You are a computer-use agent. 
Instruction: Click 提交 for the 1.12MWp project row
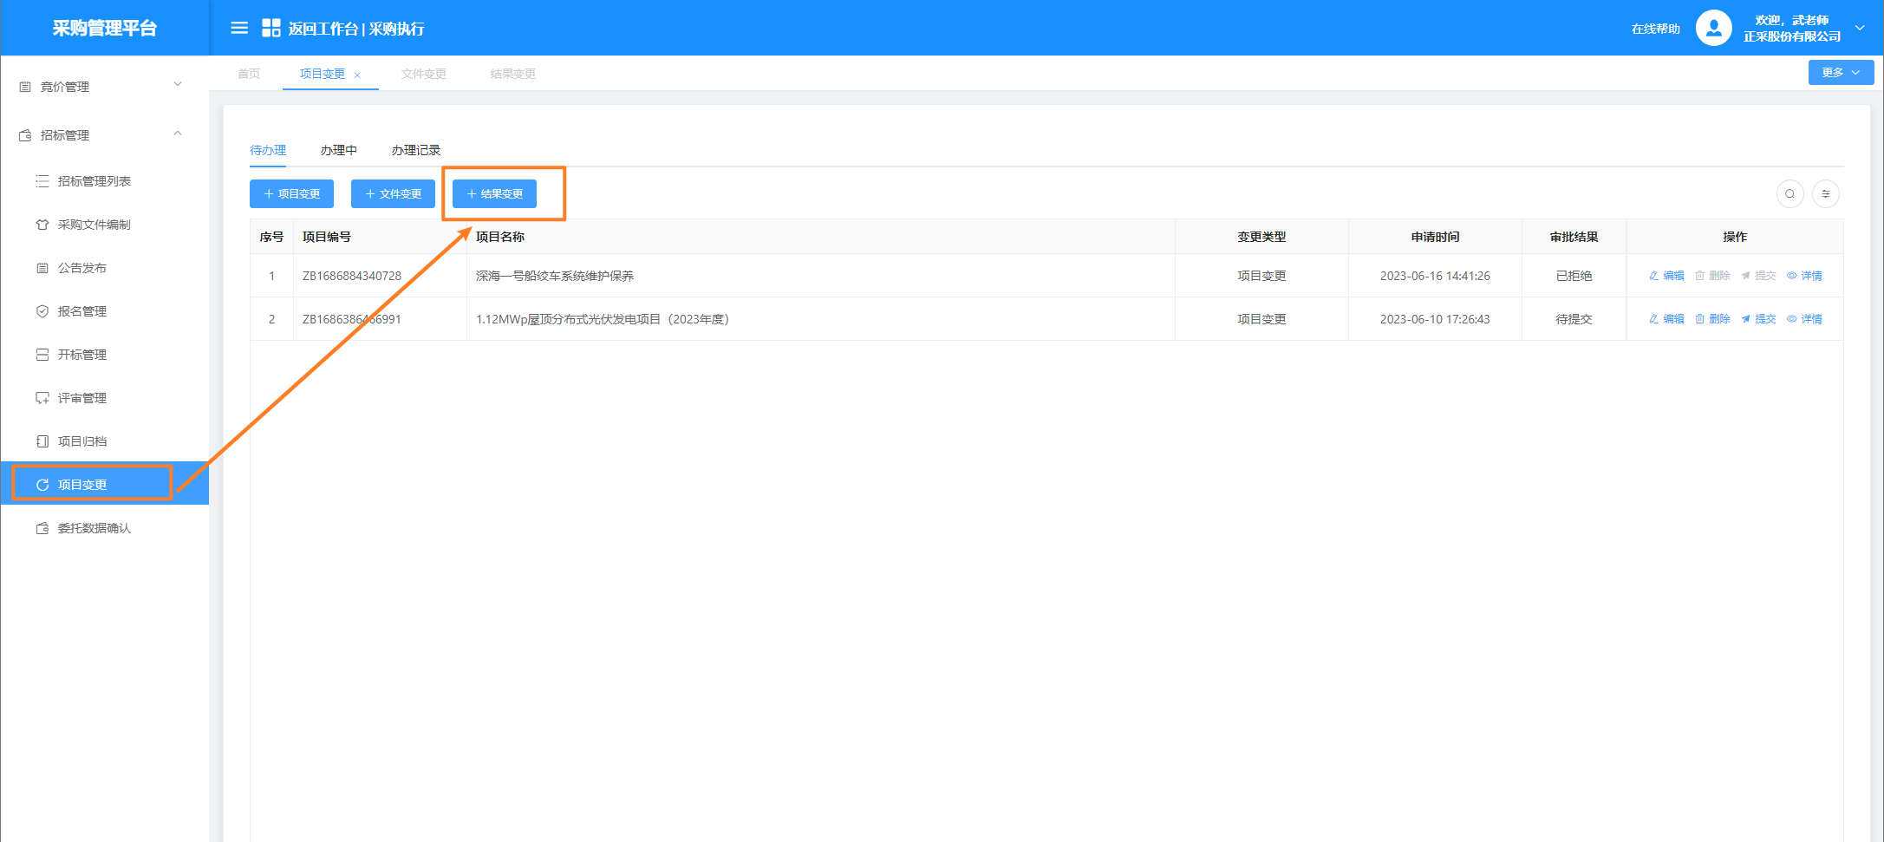[1758, 319]
